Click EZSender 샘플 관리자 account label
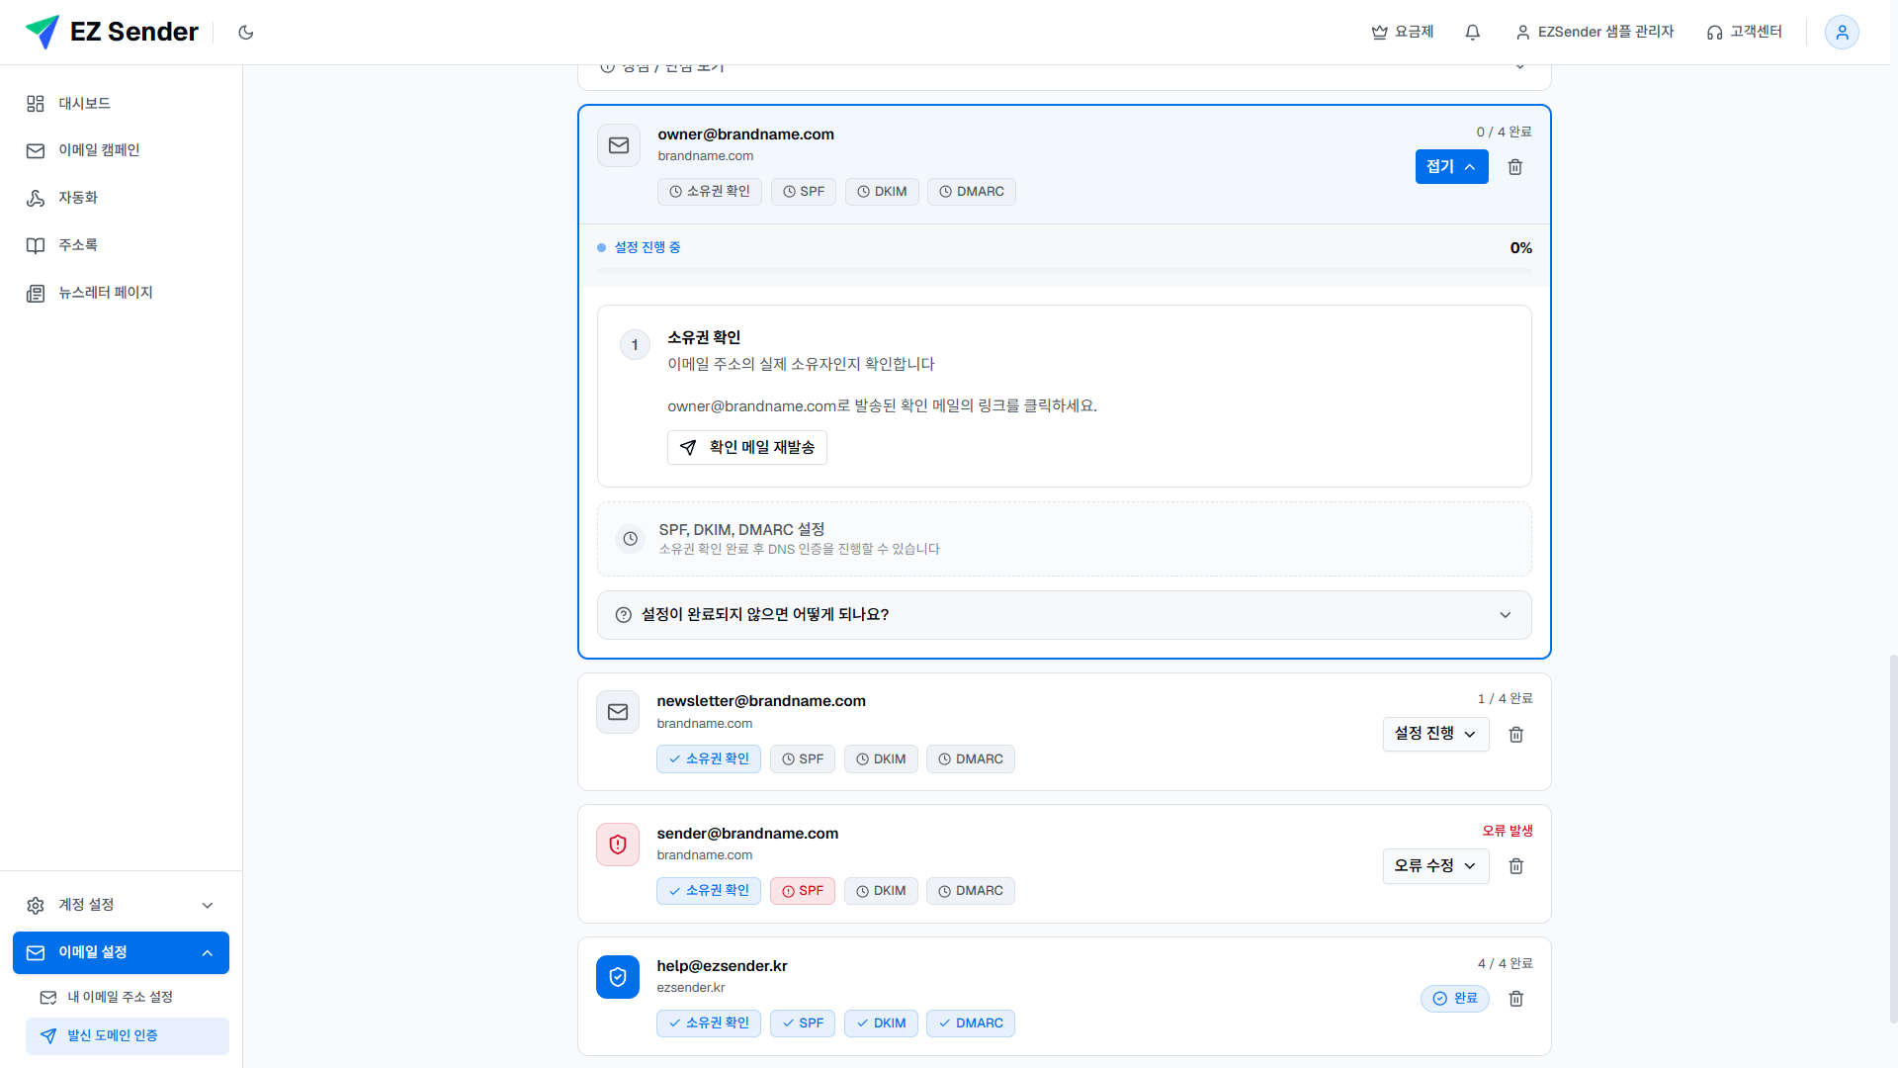This screenshot has width=1898, height=1068. point(1595,33)
